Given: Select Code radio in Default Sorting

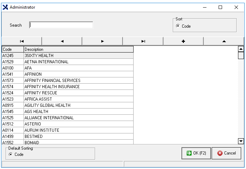Looking at the screenshot, I should coord(11,154).
